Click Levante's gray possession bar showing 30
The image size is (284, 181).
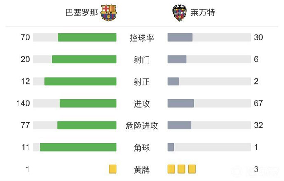180,38
